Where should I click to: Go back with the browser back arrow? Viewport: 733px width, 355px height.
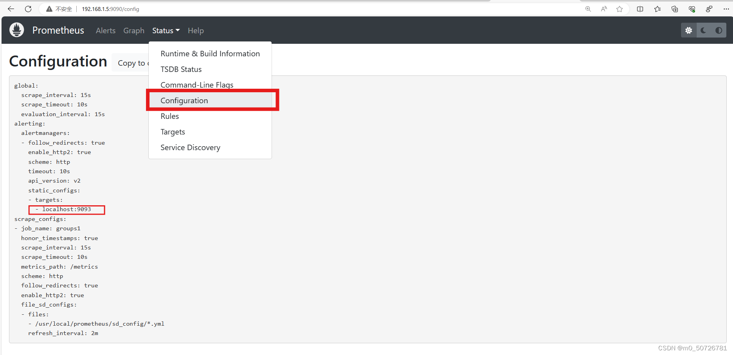11,9
